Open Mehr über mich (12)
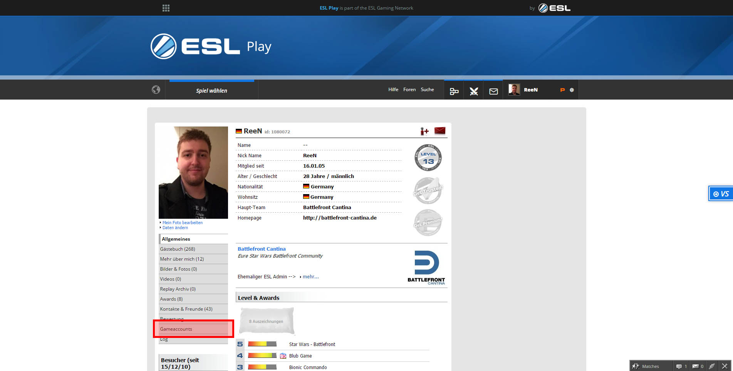This screenshot has width=733, height=371. (x=193, y=259)
